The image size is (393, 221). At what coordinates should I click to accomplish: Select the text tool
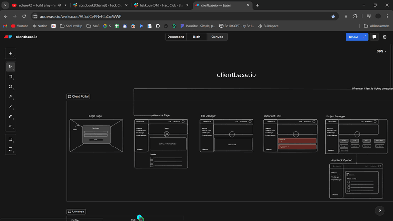(10, 126)
